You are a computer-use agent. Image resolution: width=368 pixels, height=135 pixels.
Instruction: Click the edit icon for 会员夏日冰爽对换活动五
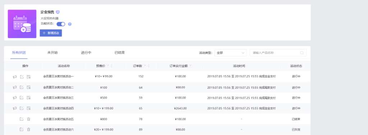click(x=22, y=119)
